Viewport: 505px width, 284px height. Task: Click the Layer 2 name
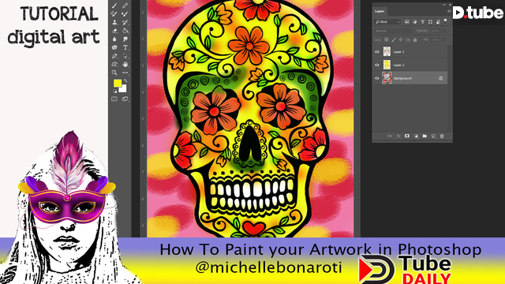pyautogui.click(x=398, y=65)
